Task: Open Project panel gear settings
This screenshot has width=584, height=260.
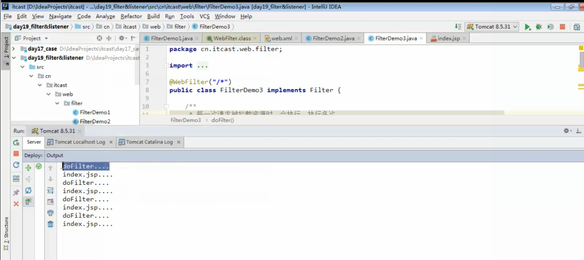Action: pyautogui.click(x=122, y=38)
